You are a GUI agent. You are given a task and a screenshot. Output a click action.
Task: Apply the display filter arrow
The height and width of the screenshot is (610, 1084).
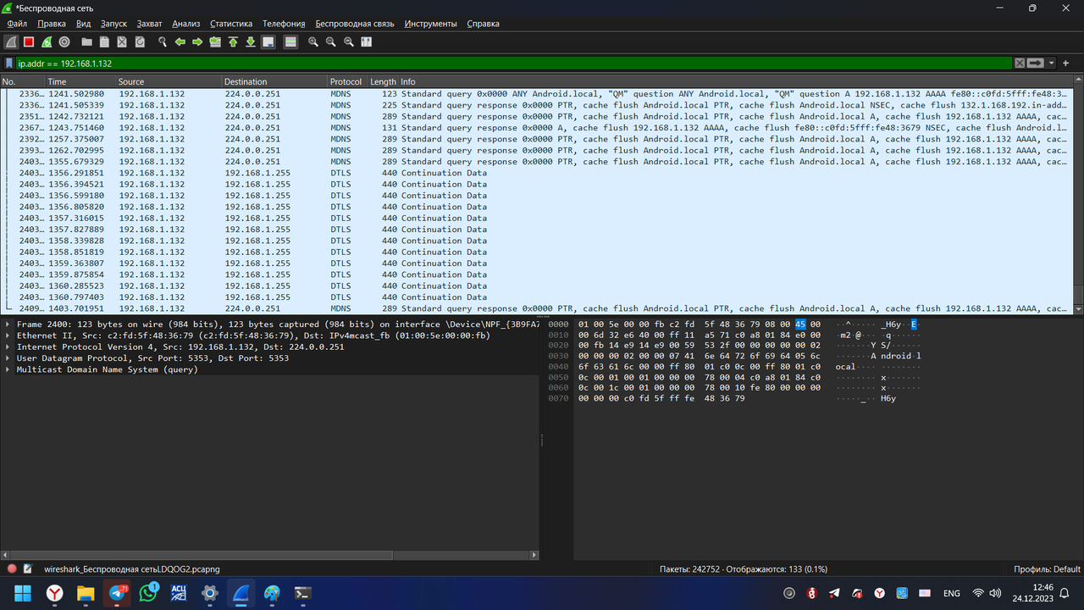click(x=1036, y=63)
